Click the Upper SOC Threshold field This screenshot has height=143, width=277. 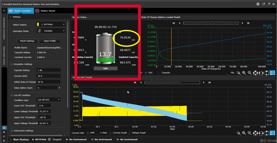point(44,117)
